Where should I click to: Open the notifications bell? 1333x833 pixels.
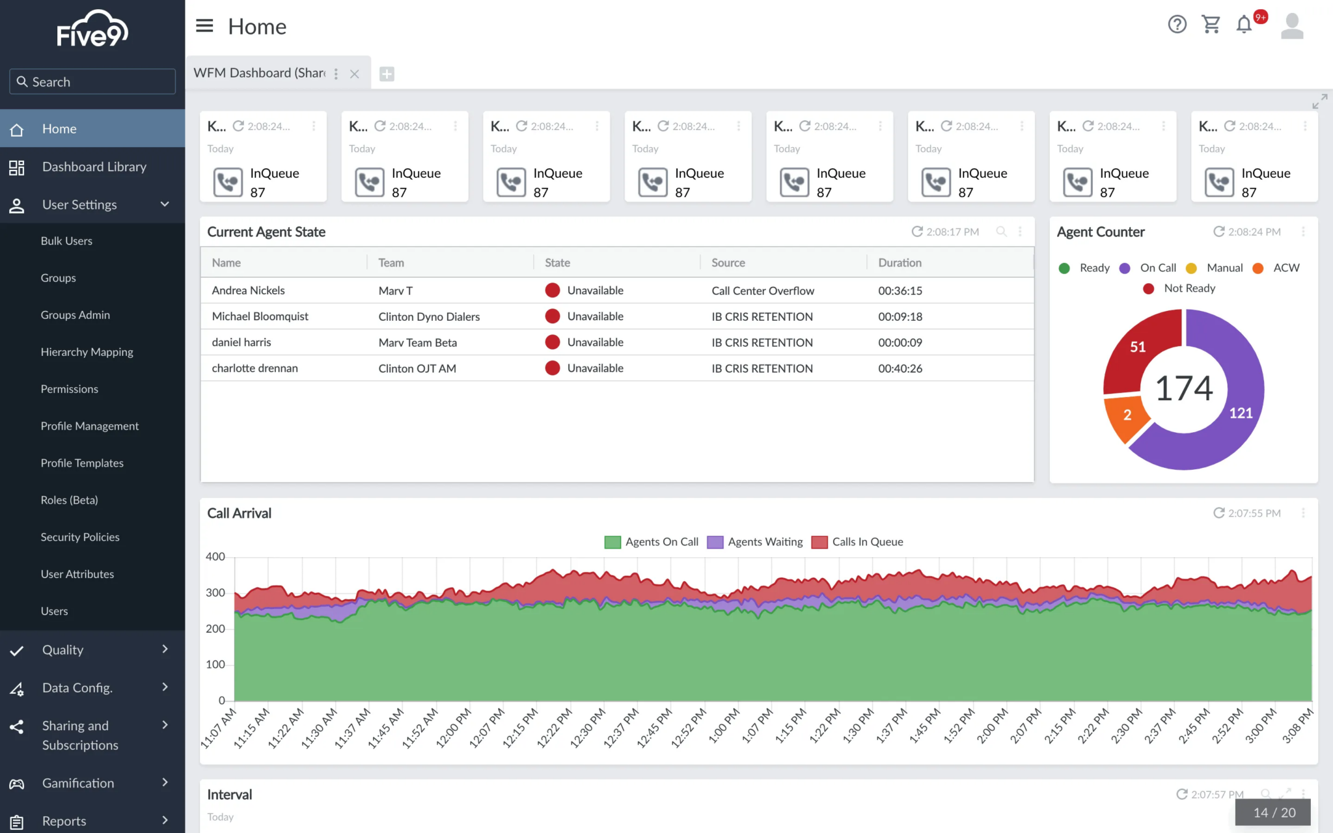pos(1244,25)
